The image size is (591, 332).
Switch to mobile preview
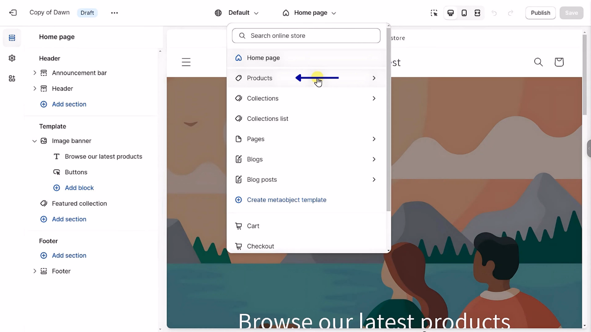point(464,13)
